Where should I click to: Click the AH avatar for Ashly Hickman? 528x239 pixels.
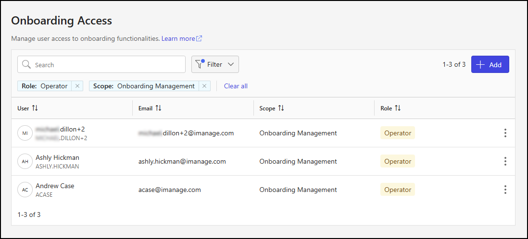(25, 161)
